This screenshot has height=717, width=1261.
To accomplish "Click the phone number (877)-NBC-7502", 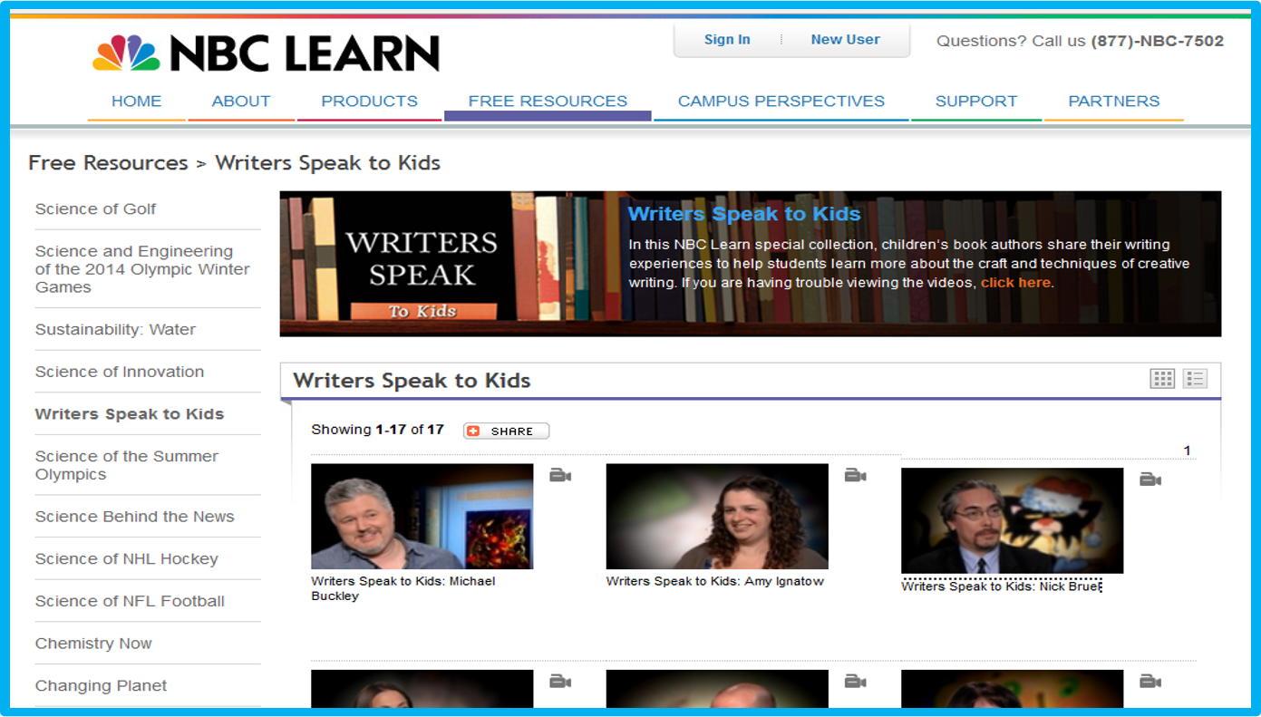I will (1158, 41).
